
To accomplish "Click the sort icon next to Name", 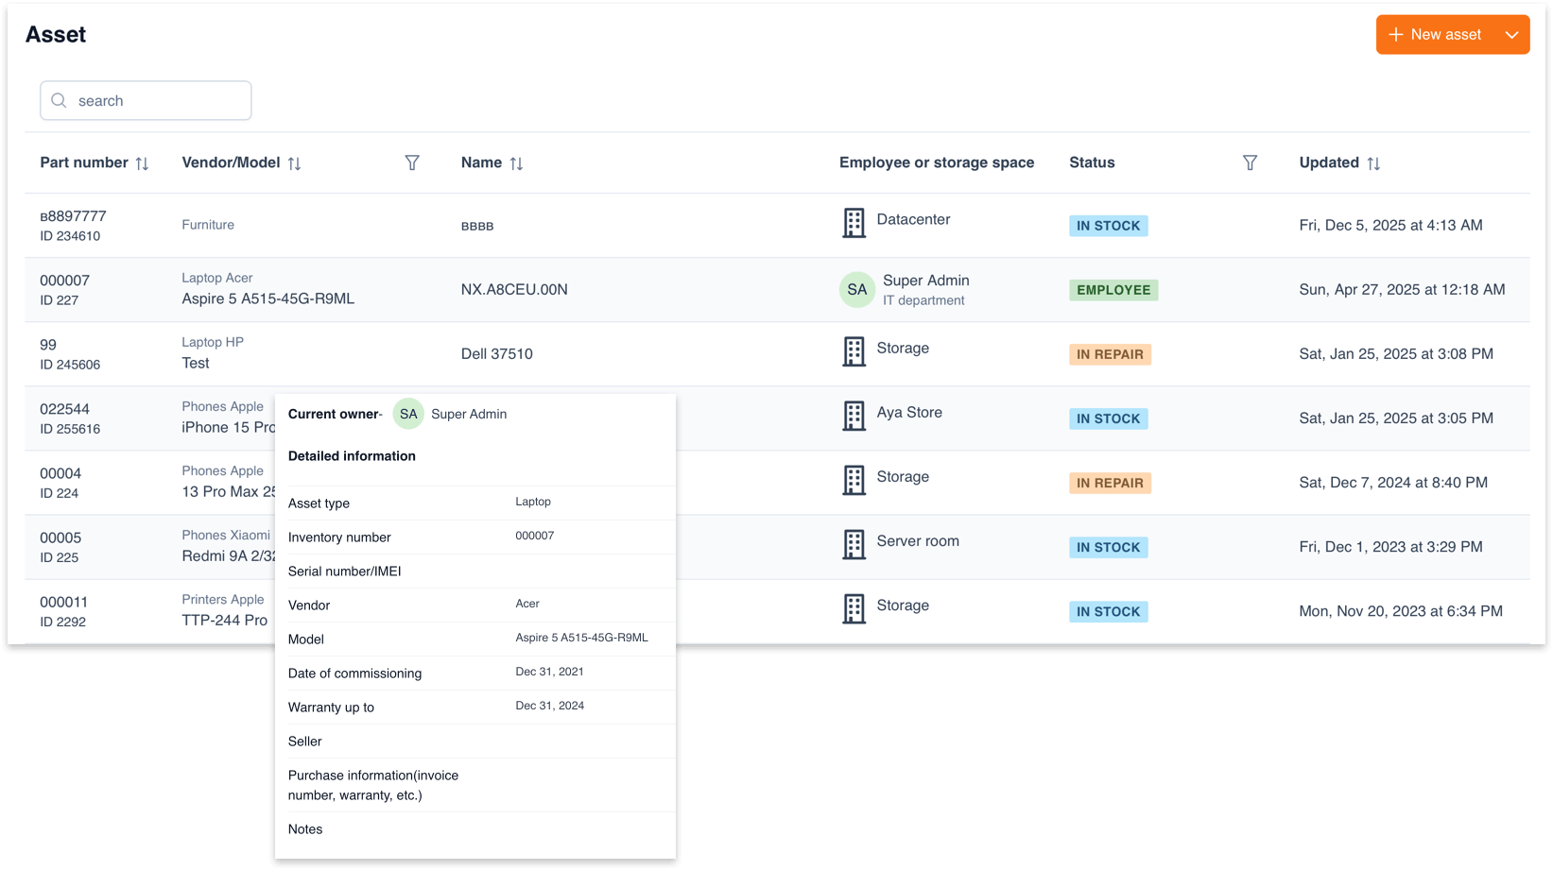I will click(518, 162).
